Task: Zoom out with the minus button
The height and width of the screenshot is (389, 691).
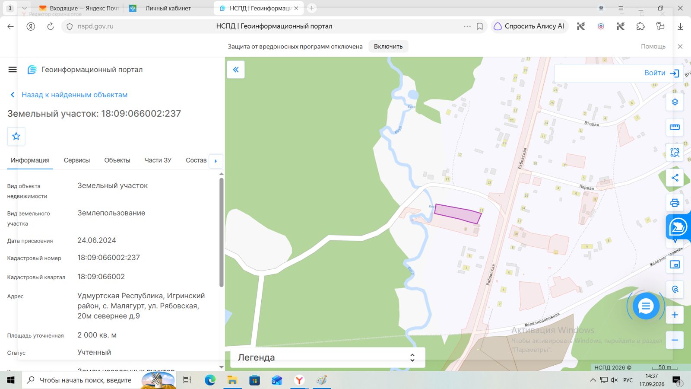Action: pos(675,340)
